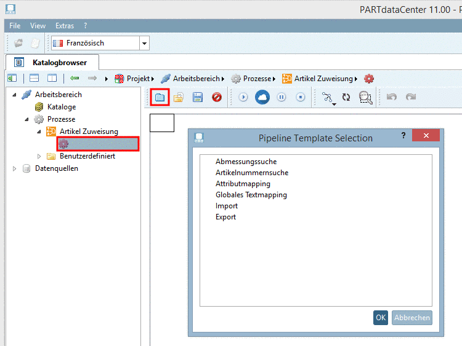Select horizontal split view icon

34,78
